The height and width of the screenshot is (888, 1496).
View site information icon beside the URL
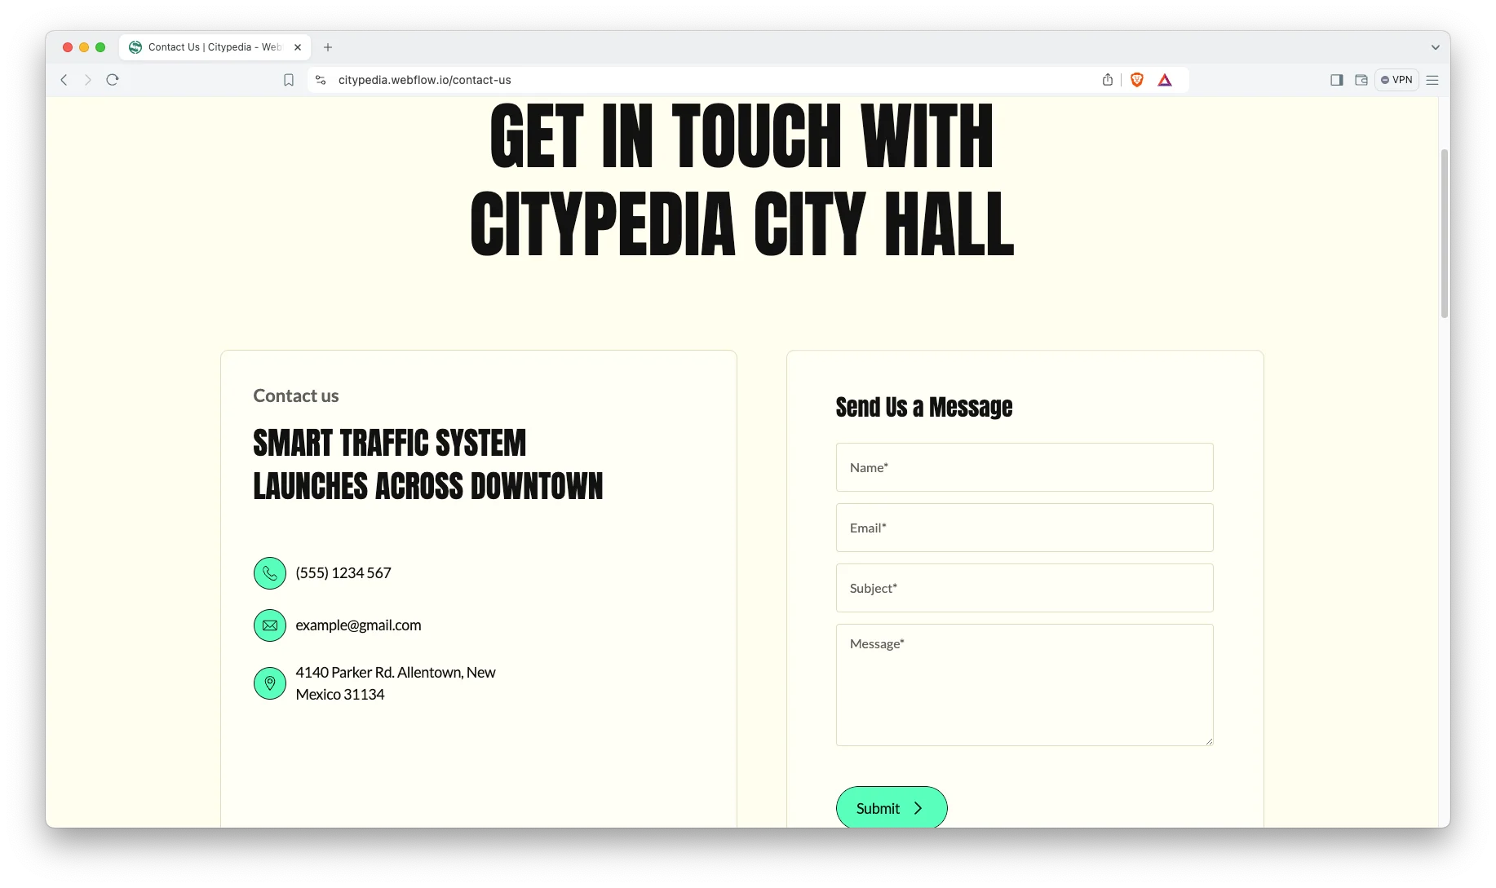pos(321,80)
